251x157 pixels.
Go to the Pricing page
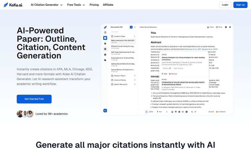coord(94,5)
